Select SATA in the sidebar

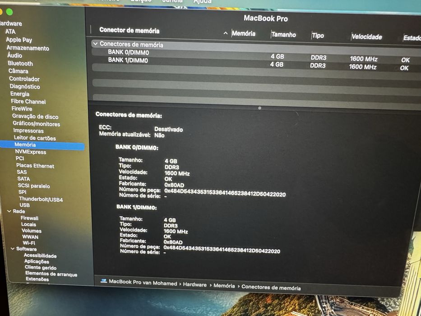click(x=23, y=179)
